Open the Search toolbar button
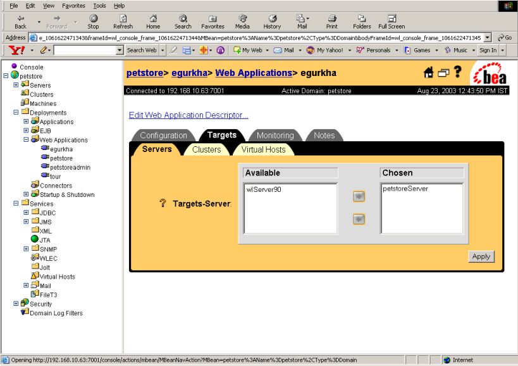The height and width of the screenshot is (366, 518). [183, 22]
